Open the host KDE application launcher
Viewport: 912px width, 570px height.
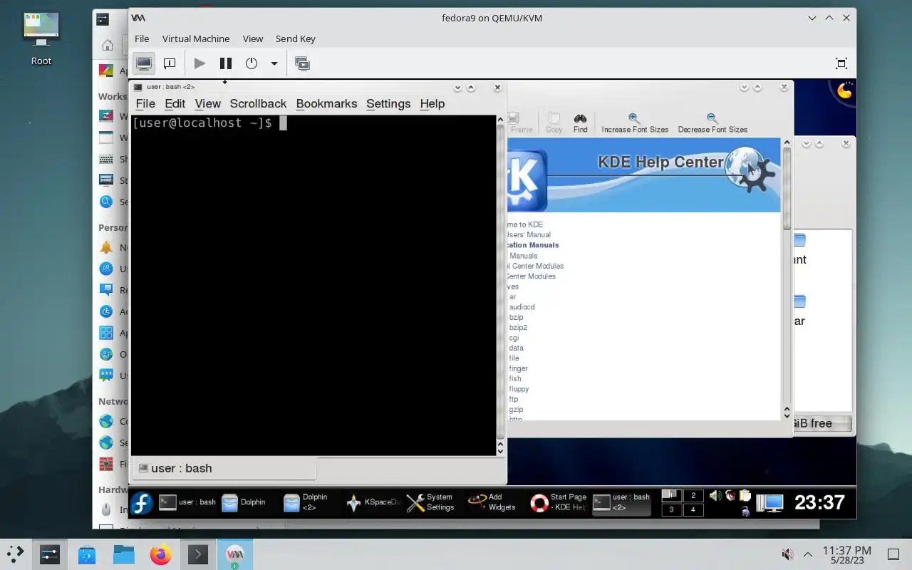click(x=15, y=554)
